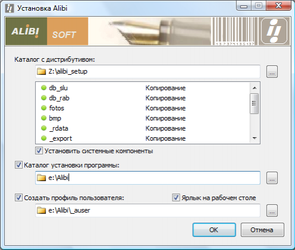This screenshot has width=295, height=250.
Task: Click the folder icon in install path field
Action: (41, 178)
